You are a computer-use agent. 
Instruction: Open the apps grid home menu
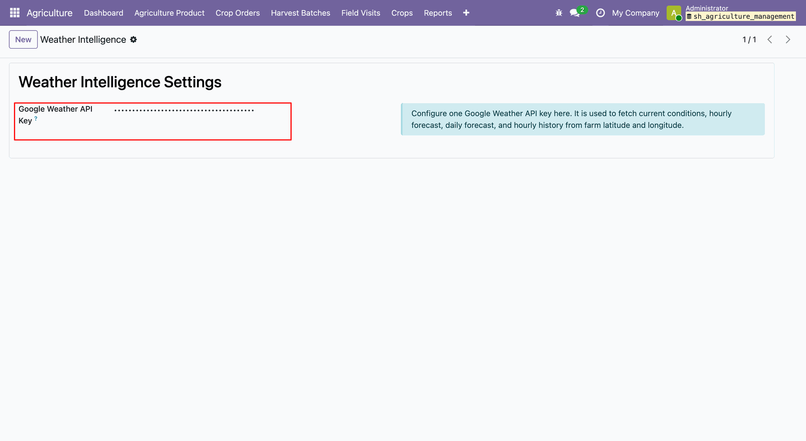(15, 13)
